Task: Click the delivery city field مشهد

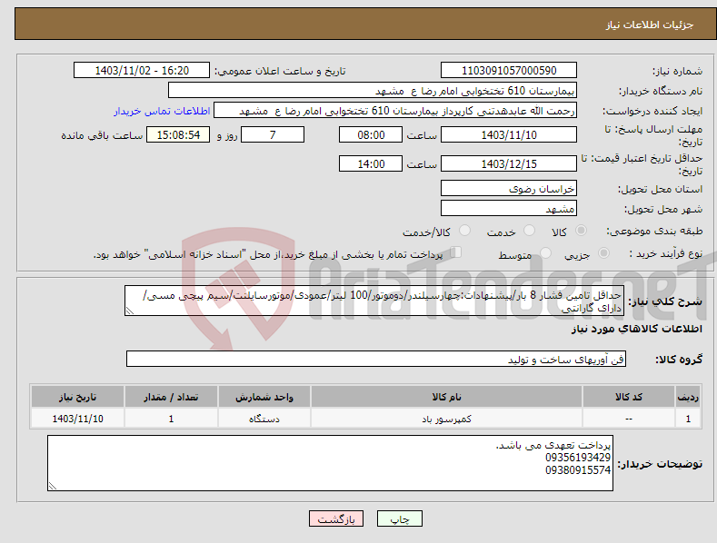Action: click(509, 209)
